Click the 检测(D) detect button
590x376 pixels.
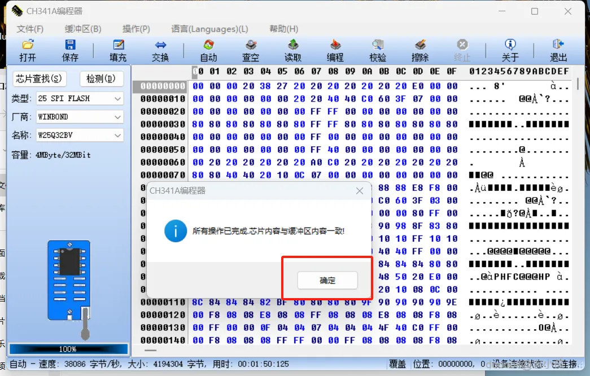(101, 78)
